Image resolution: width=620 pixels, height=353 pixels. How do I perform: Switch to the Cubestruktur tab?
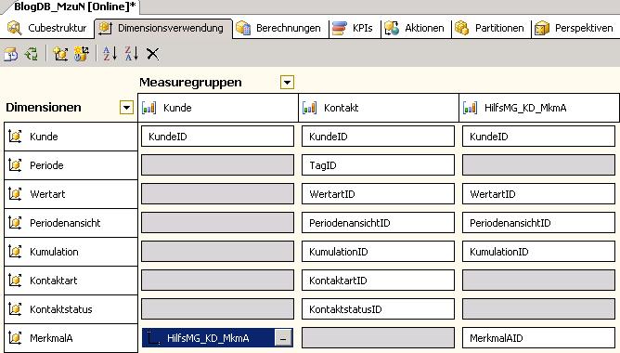(46, 28)
